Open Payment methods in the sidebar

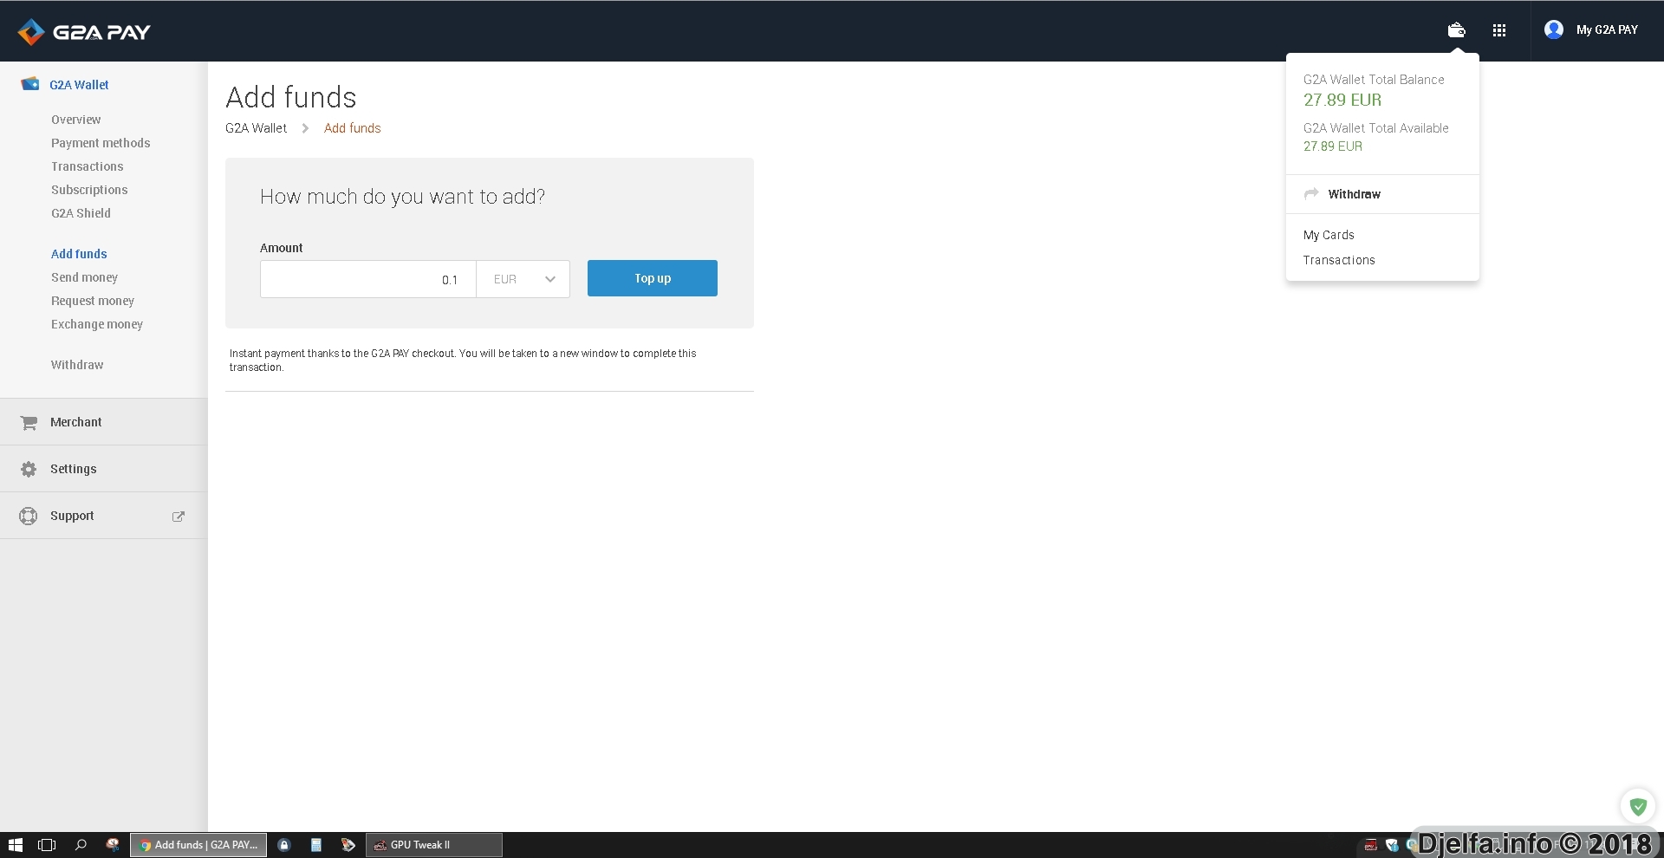tap(101, 143)
